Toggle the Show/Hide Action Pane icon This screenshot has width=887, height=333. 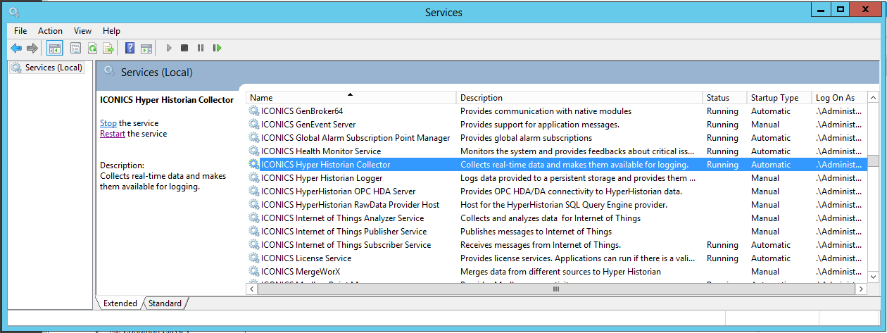pyautogui.click(x=146, y=49)
